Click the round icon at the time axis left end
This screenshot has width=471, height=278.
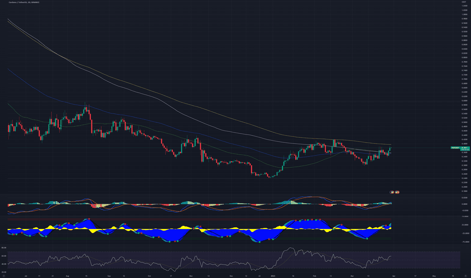tap(4, 275)
